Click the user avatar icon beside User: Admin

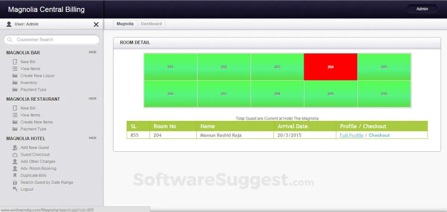[x=9, y=24]
